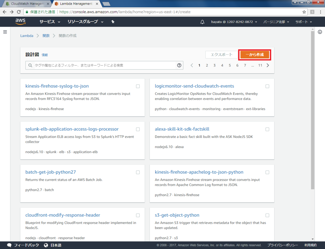Click the scrollbar up arrow
The height and width of the screenshot is (249, 325).
tap(313, 29)
